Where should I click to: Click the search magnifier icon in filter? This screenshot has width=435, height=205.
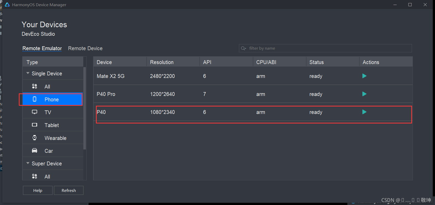243,48
